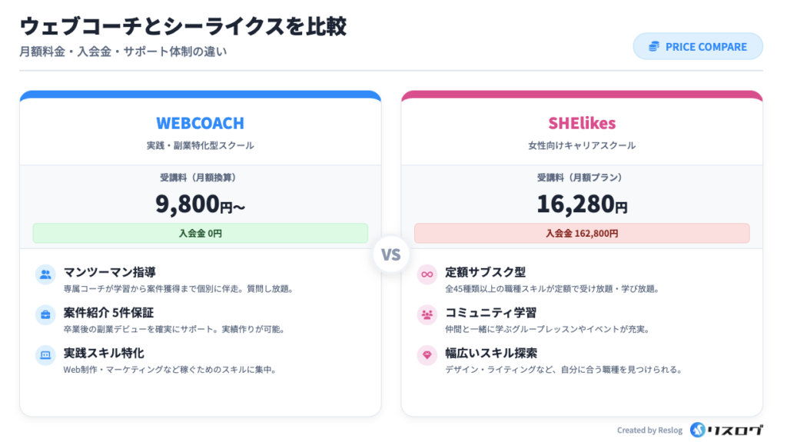
Task: Click the マンツーマン指導 people icon
Action: [45, 274]
